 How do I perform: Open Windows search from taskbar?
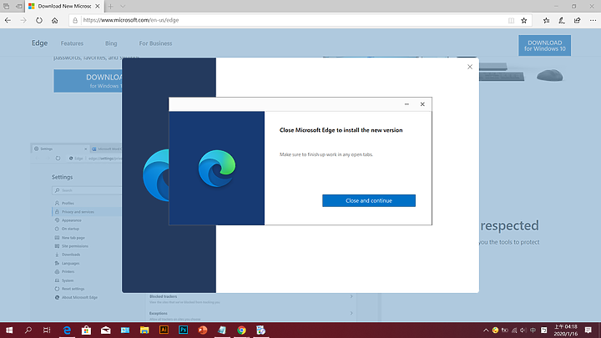click(x=28, y=330)
